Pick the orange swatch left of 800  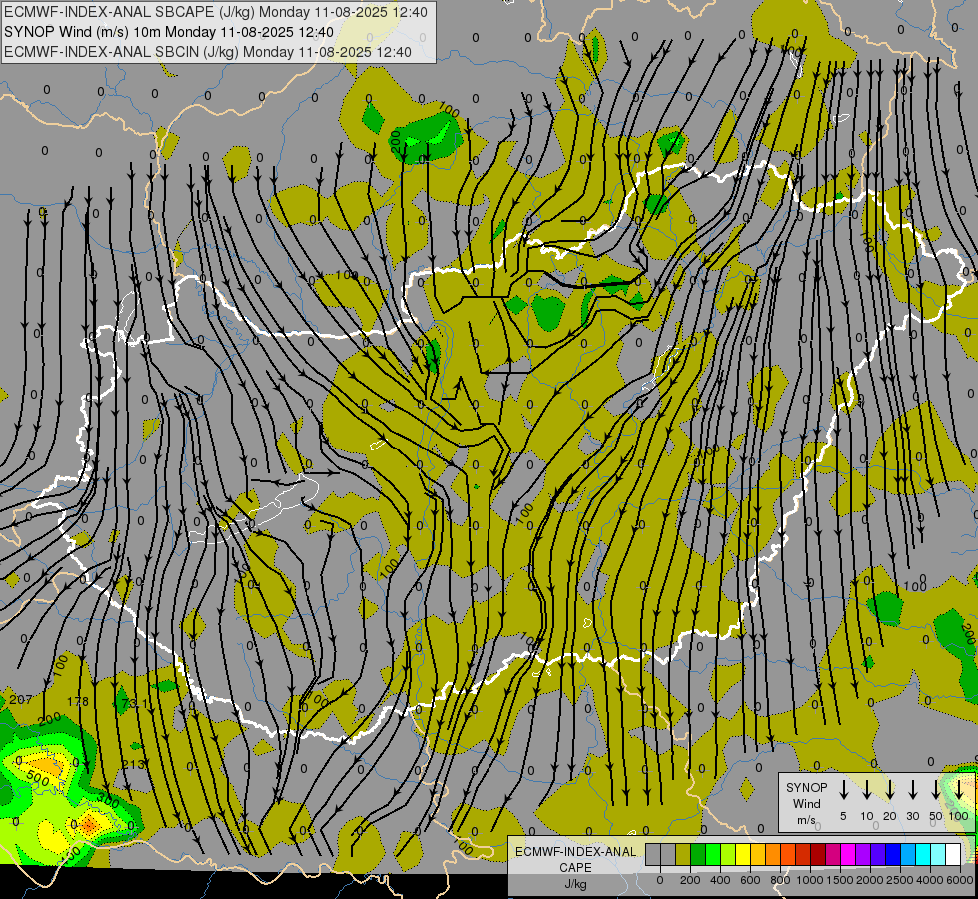coord(773,854)
